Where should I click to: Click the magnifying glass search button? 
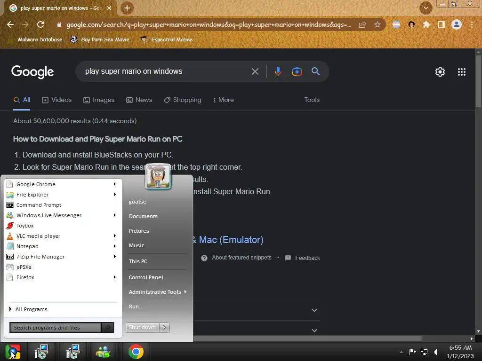(x=316, y=71)
